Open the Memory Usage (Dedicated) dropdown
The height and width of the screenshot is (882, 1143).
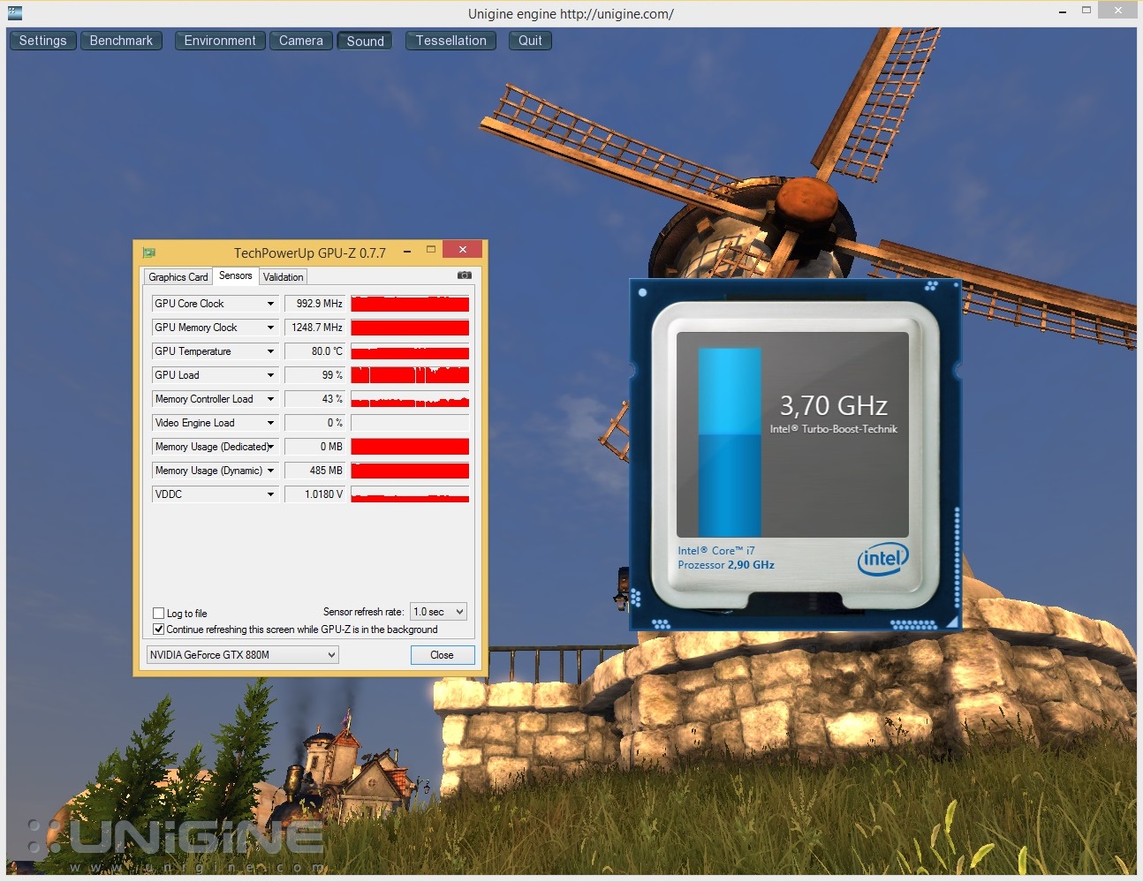tap(270, 447)
